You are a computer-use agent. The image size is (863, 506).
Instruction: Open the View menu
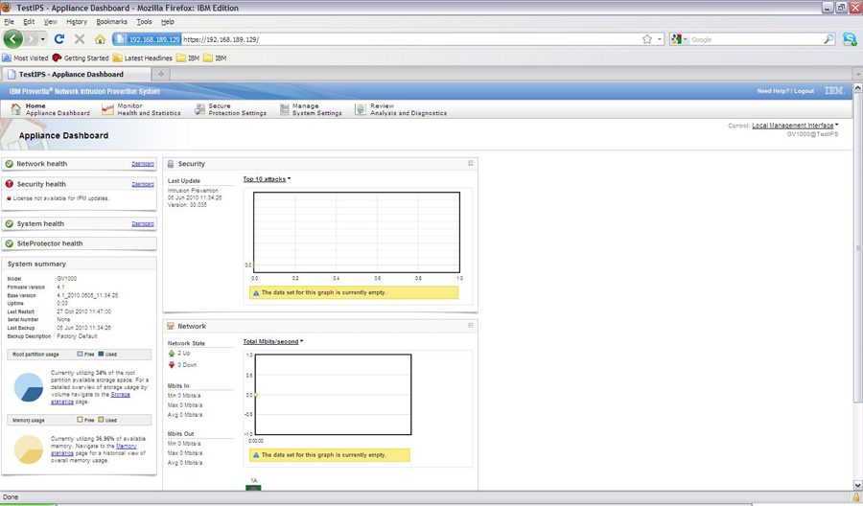[x=50, y=21]
